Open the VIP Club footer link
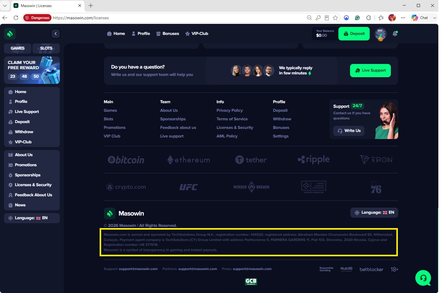 click(112, 136)
